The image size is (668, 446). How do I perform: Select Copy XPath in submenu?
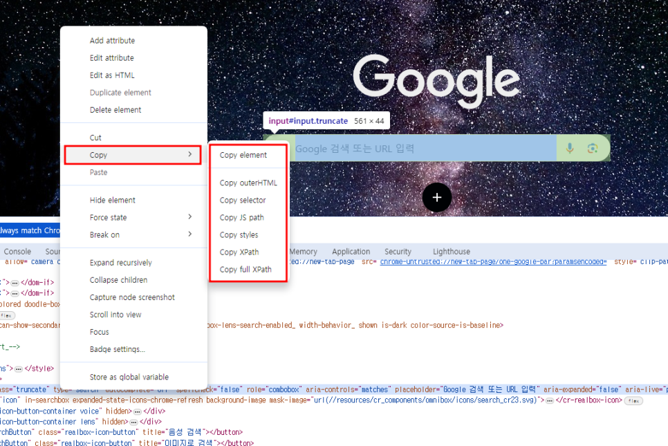coord(239,252)
